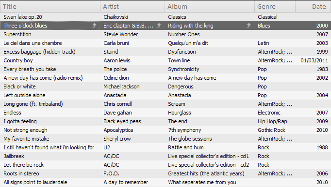Sort the list by the Title column header
This screenshot has width=331, height=187.
(50, 6)
